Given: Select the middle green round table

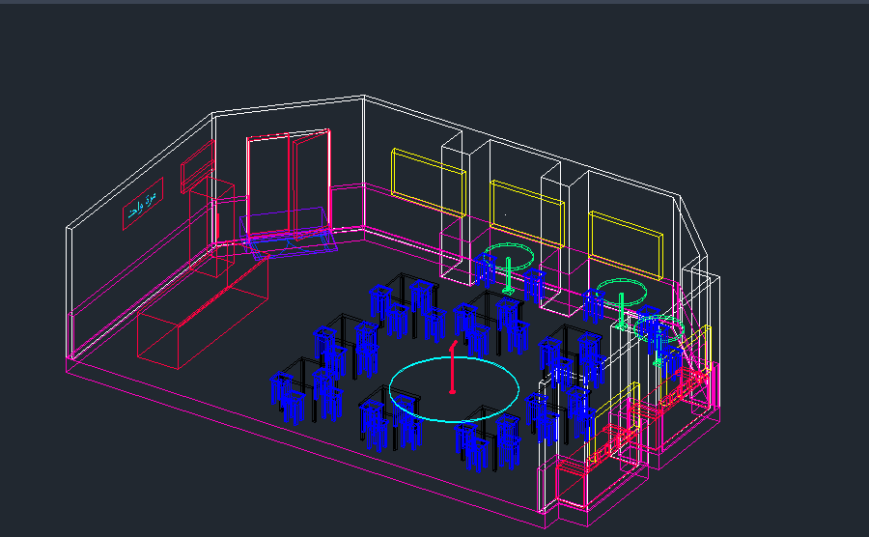Looking at the screenshot, I should tap(621, 291).
